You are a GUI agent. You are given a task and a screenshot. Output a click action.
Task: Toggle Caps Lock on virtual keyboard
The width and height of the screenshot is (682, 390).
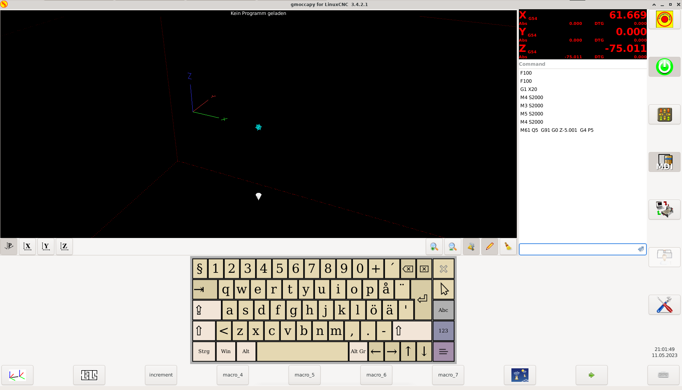click(207, 310)
